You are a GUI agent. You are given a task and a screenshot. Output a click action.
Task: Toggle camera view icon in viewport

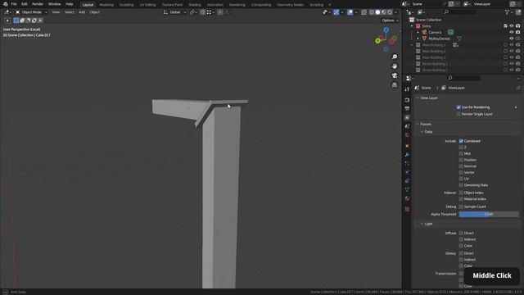point(395,75)
